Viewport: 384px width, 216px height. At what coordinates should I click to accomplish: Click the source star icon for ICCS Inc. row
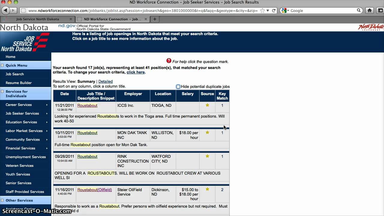[x=207, y=105]
